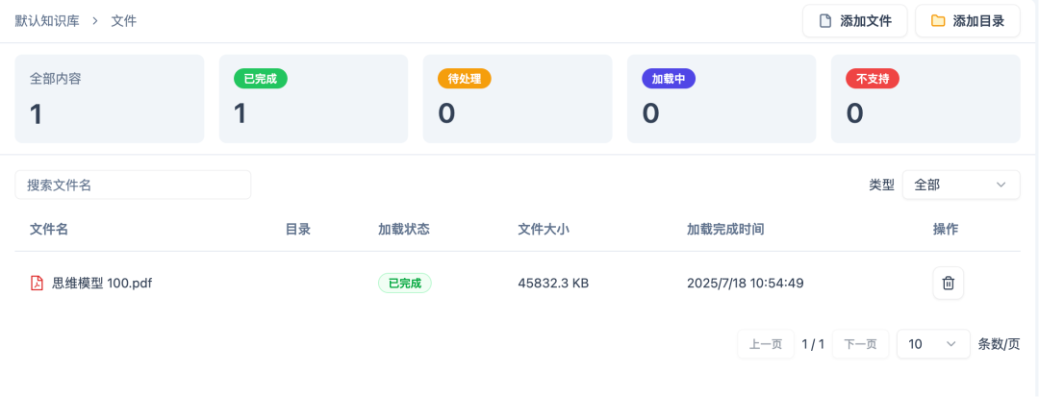
Task: Filter by the green 已完成 stat card
Action: 314,99
